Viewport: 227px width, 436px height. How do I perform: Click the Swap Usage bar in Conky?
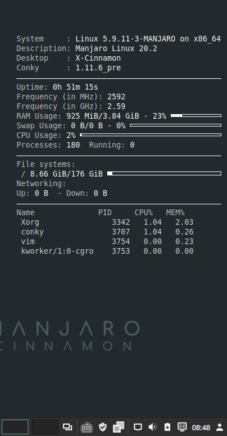point(175,125)
